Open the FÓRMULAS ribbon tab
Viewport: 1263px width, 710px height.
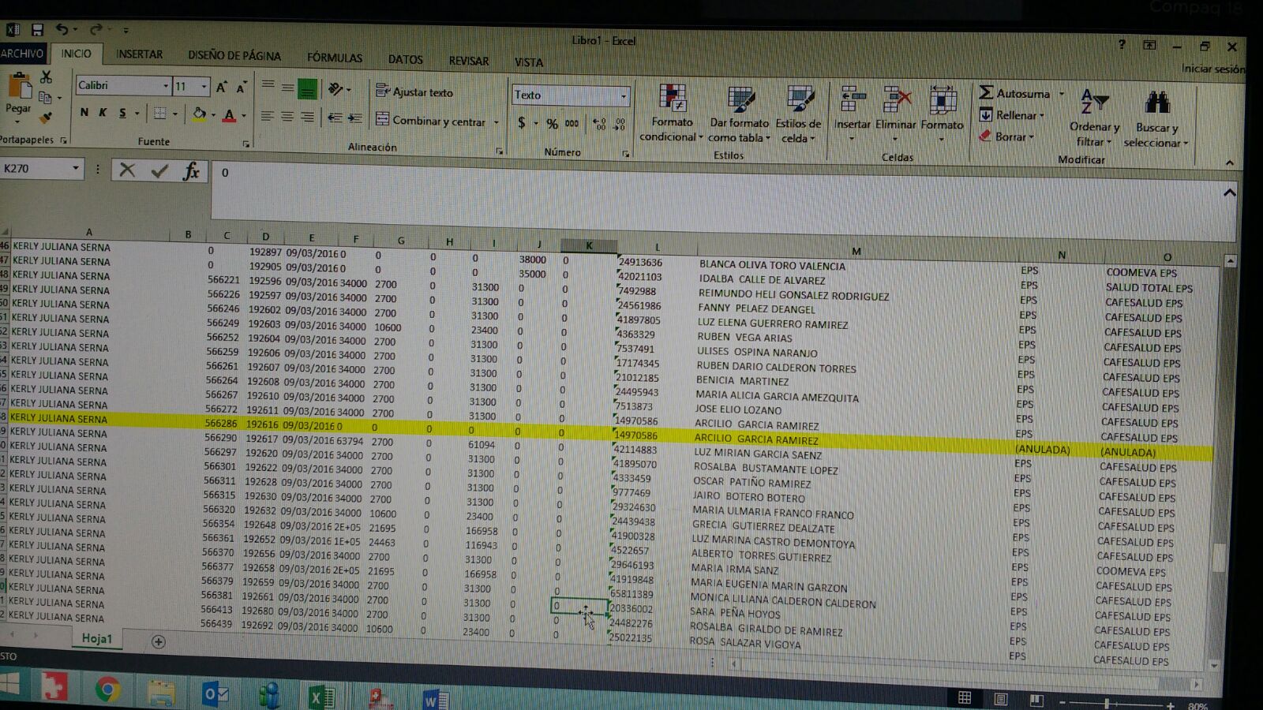click(334, 58)
